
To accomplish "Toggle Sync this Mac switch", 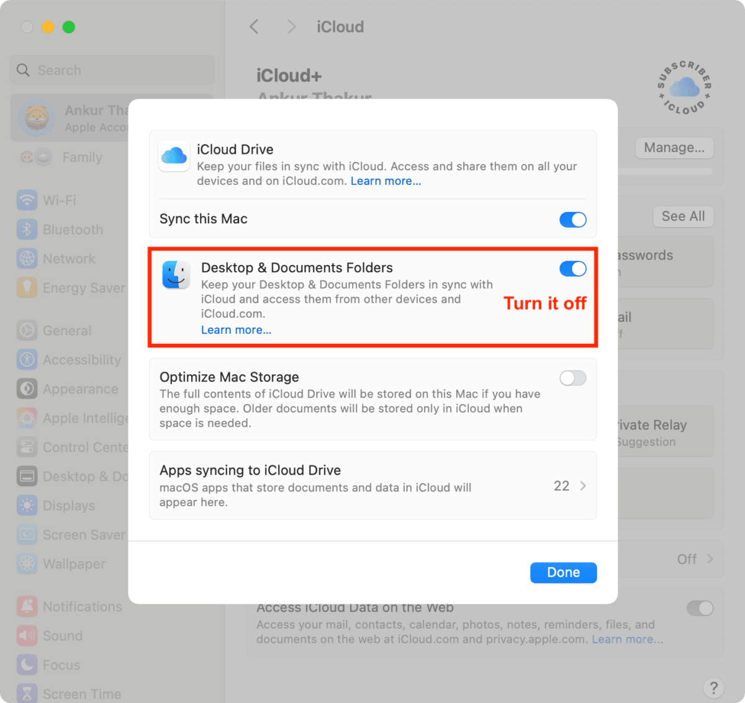I will point(572,220).
